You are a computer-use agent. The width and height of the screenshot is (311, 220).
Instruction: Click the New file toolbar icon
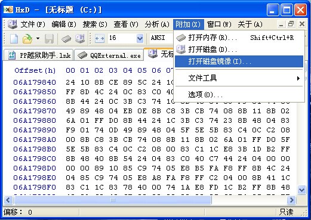14,38
